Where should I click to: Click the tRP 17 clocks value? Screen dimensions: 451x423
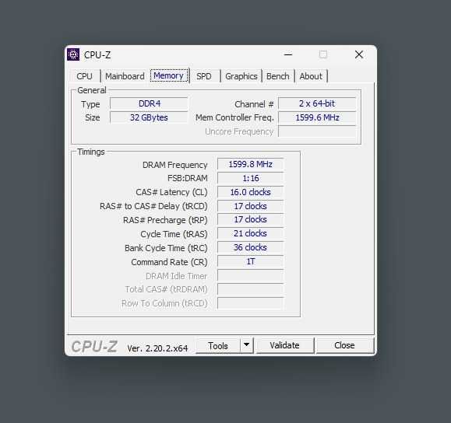[251, 220]
